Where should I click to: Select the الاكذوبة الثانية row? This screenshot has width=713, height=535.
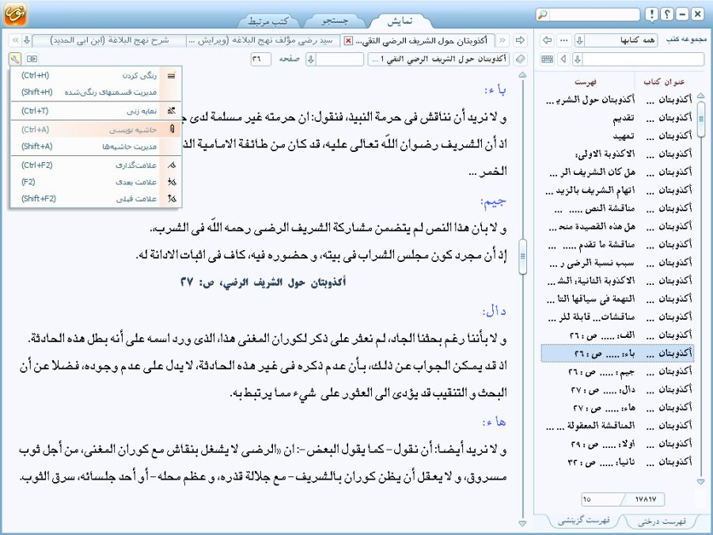tap(617, 281)
